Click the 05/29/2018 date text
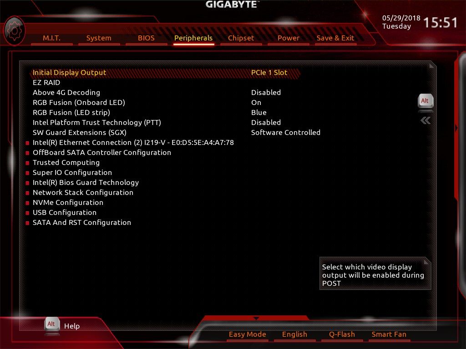 tap(401, 18)
